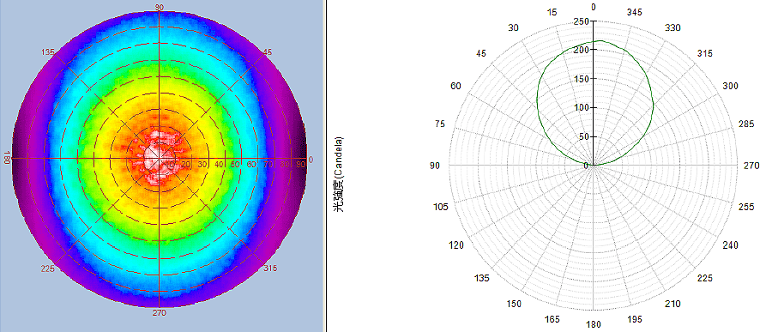Click the 225 degree label on polar chart

[x=704, y=278]
